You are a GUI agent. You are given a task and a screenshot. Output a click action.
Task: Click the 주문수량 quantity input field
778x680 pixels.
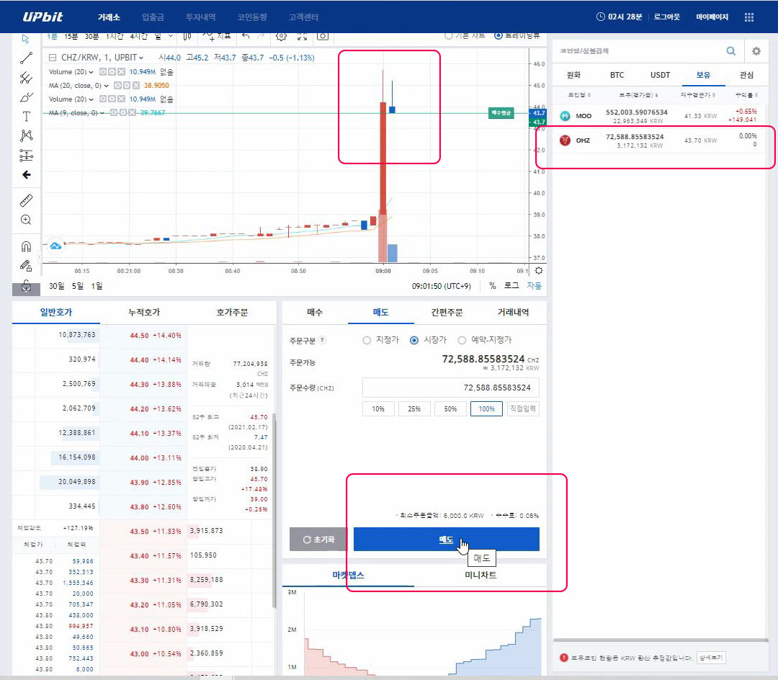point(450,388)
